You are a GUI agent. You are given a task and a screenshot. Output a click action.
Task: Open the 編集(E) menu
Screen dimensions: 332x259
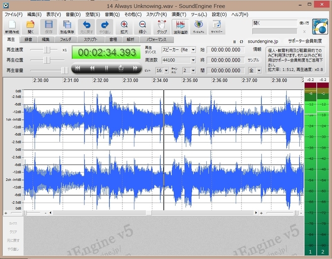[x=34, y=15]
